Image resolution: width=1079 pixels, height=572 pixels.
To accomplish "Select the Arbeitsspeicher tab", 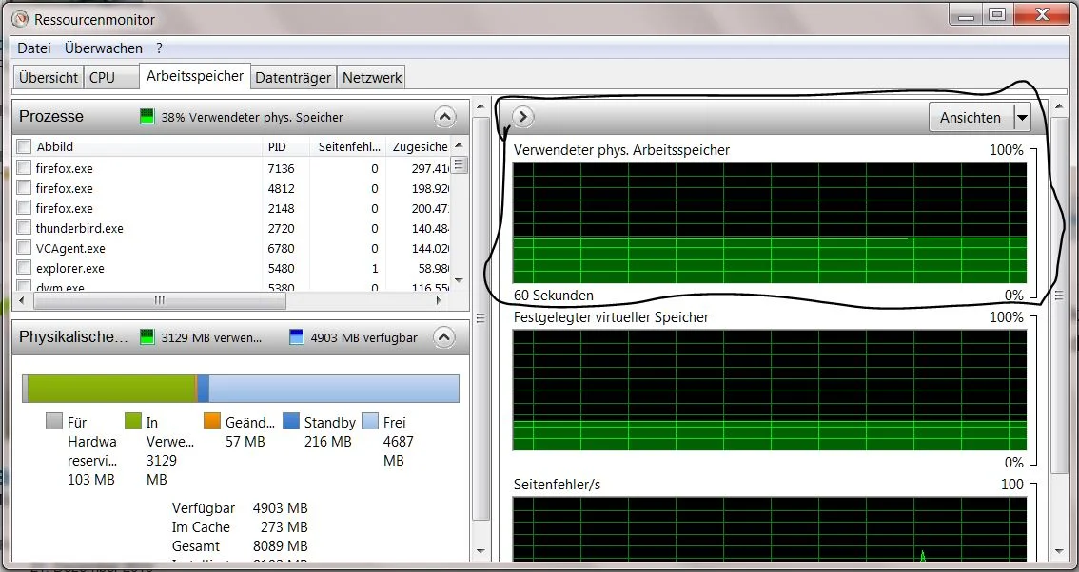I will point(195,76).
